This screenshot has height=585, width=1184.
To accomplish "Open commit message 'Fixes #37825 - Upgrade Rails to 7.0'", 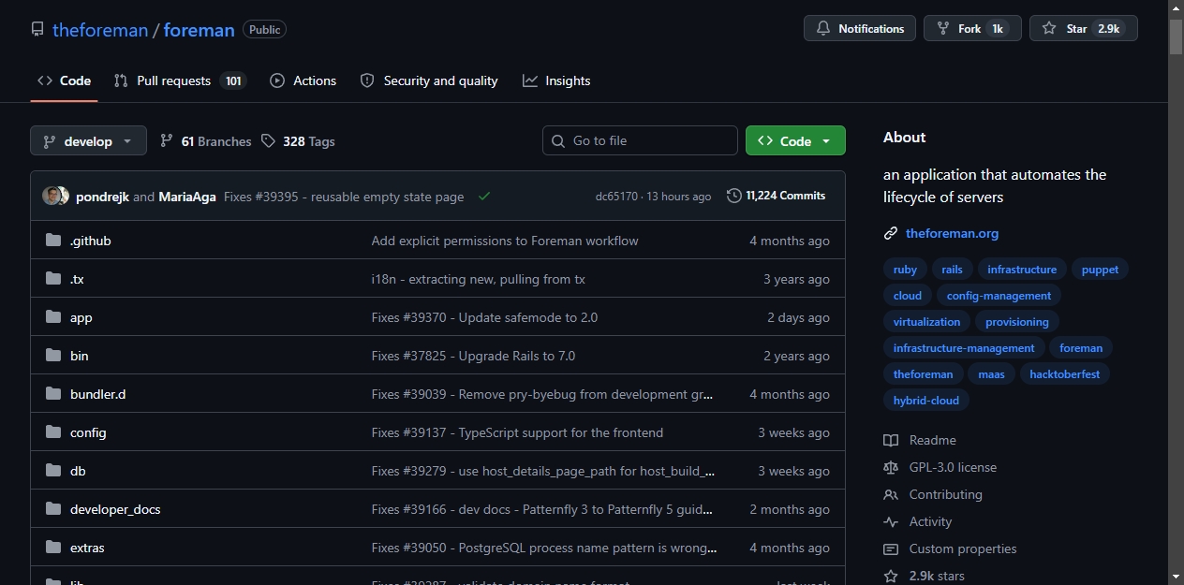I will coord(473,356).
